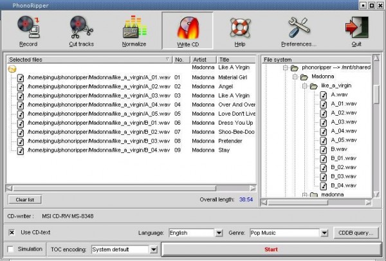Click the Language field showing English
The width and height of the screenshot is (386, 261).
(192, 233)
